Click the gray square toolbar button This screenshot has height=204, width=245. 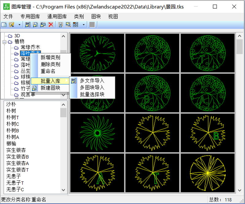(92, 25)
